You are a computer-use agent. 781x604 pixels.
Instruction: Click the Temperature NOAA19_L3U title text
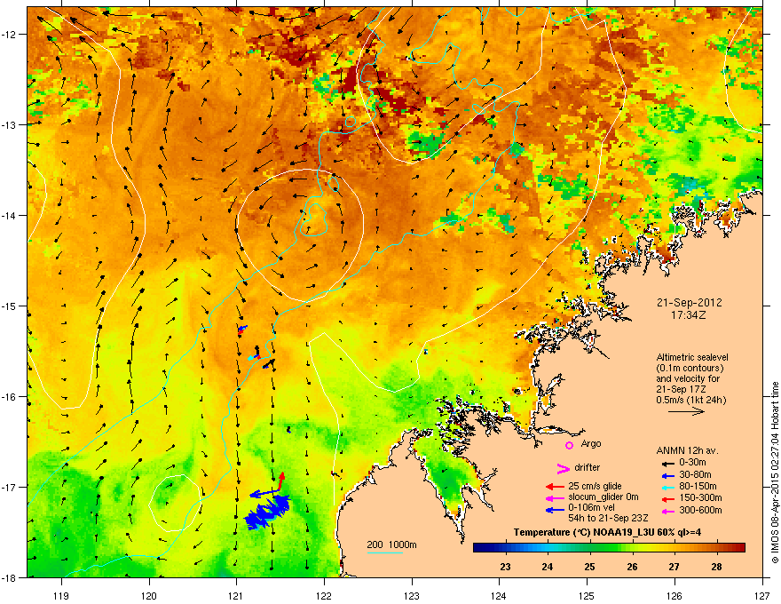(x=607, y=532)
